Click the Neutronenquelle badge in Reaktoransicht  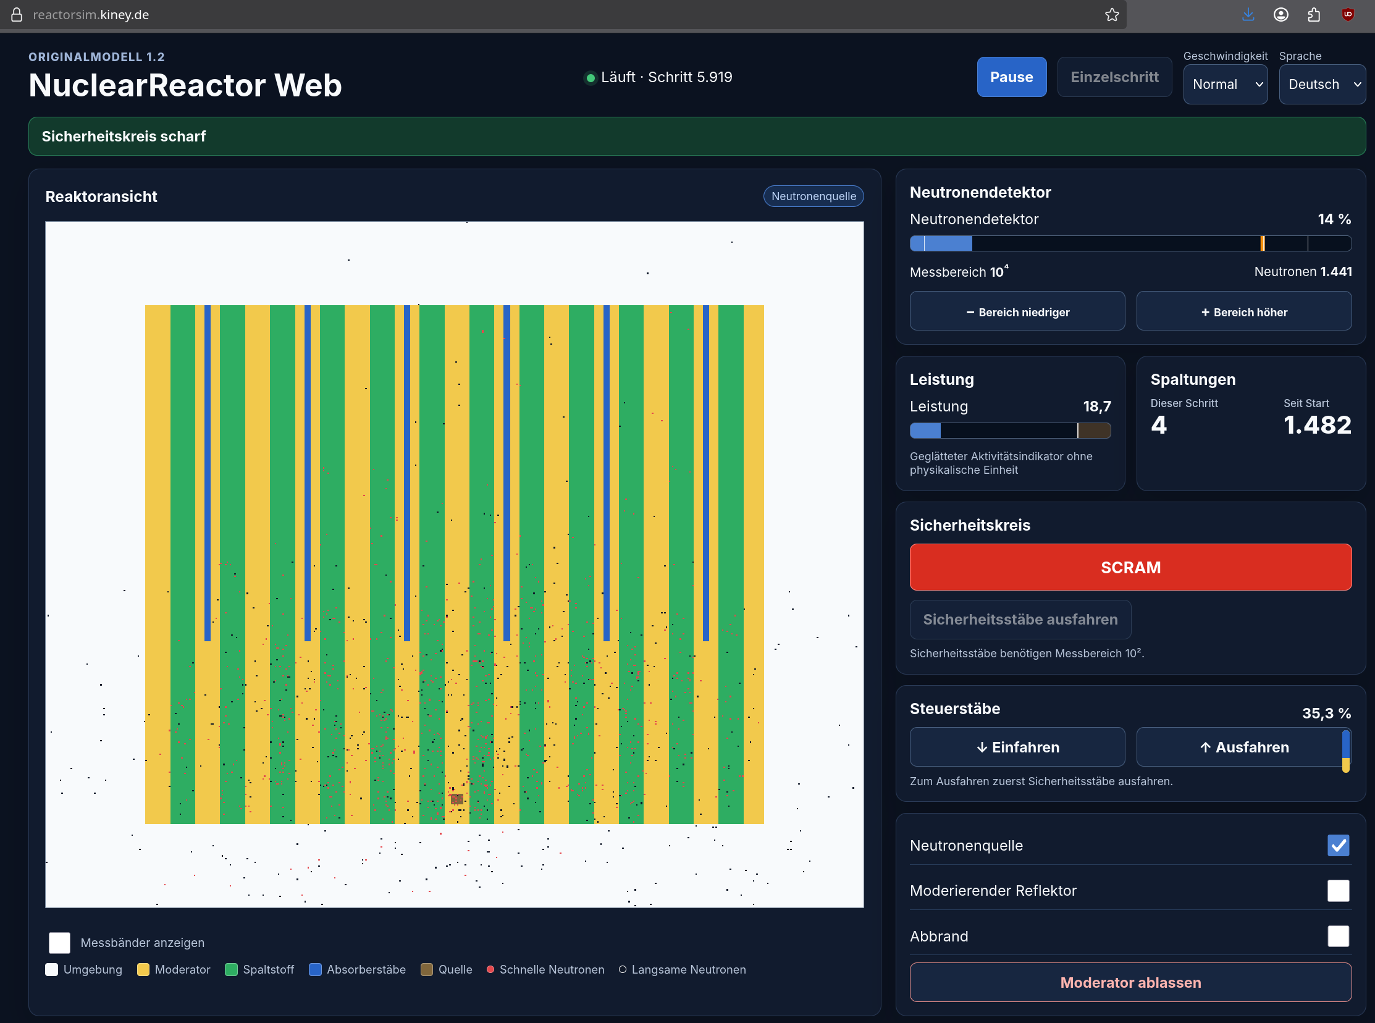814,196
